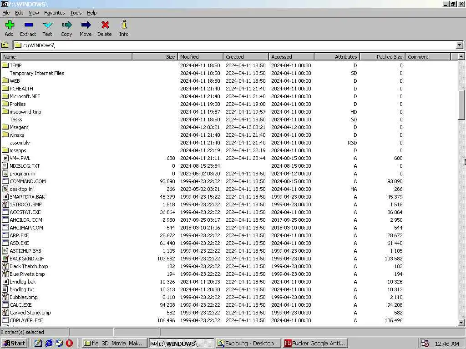Screen dimensions: 466x349
Task: Sort by Accessed column header
Action: [291, 57]
